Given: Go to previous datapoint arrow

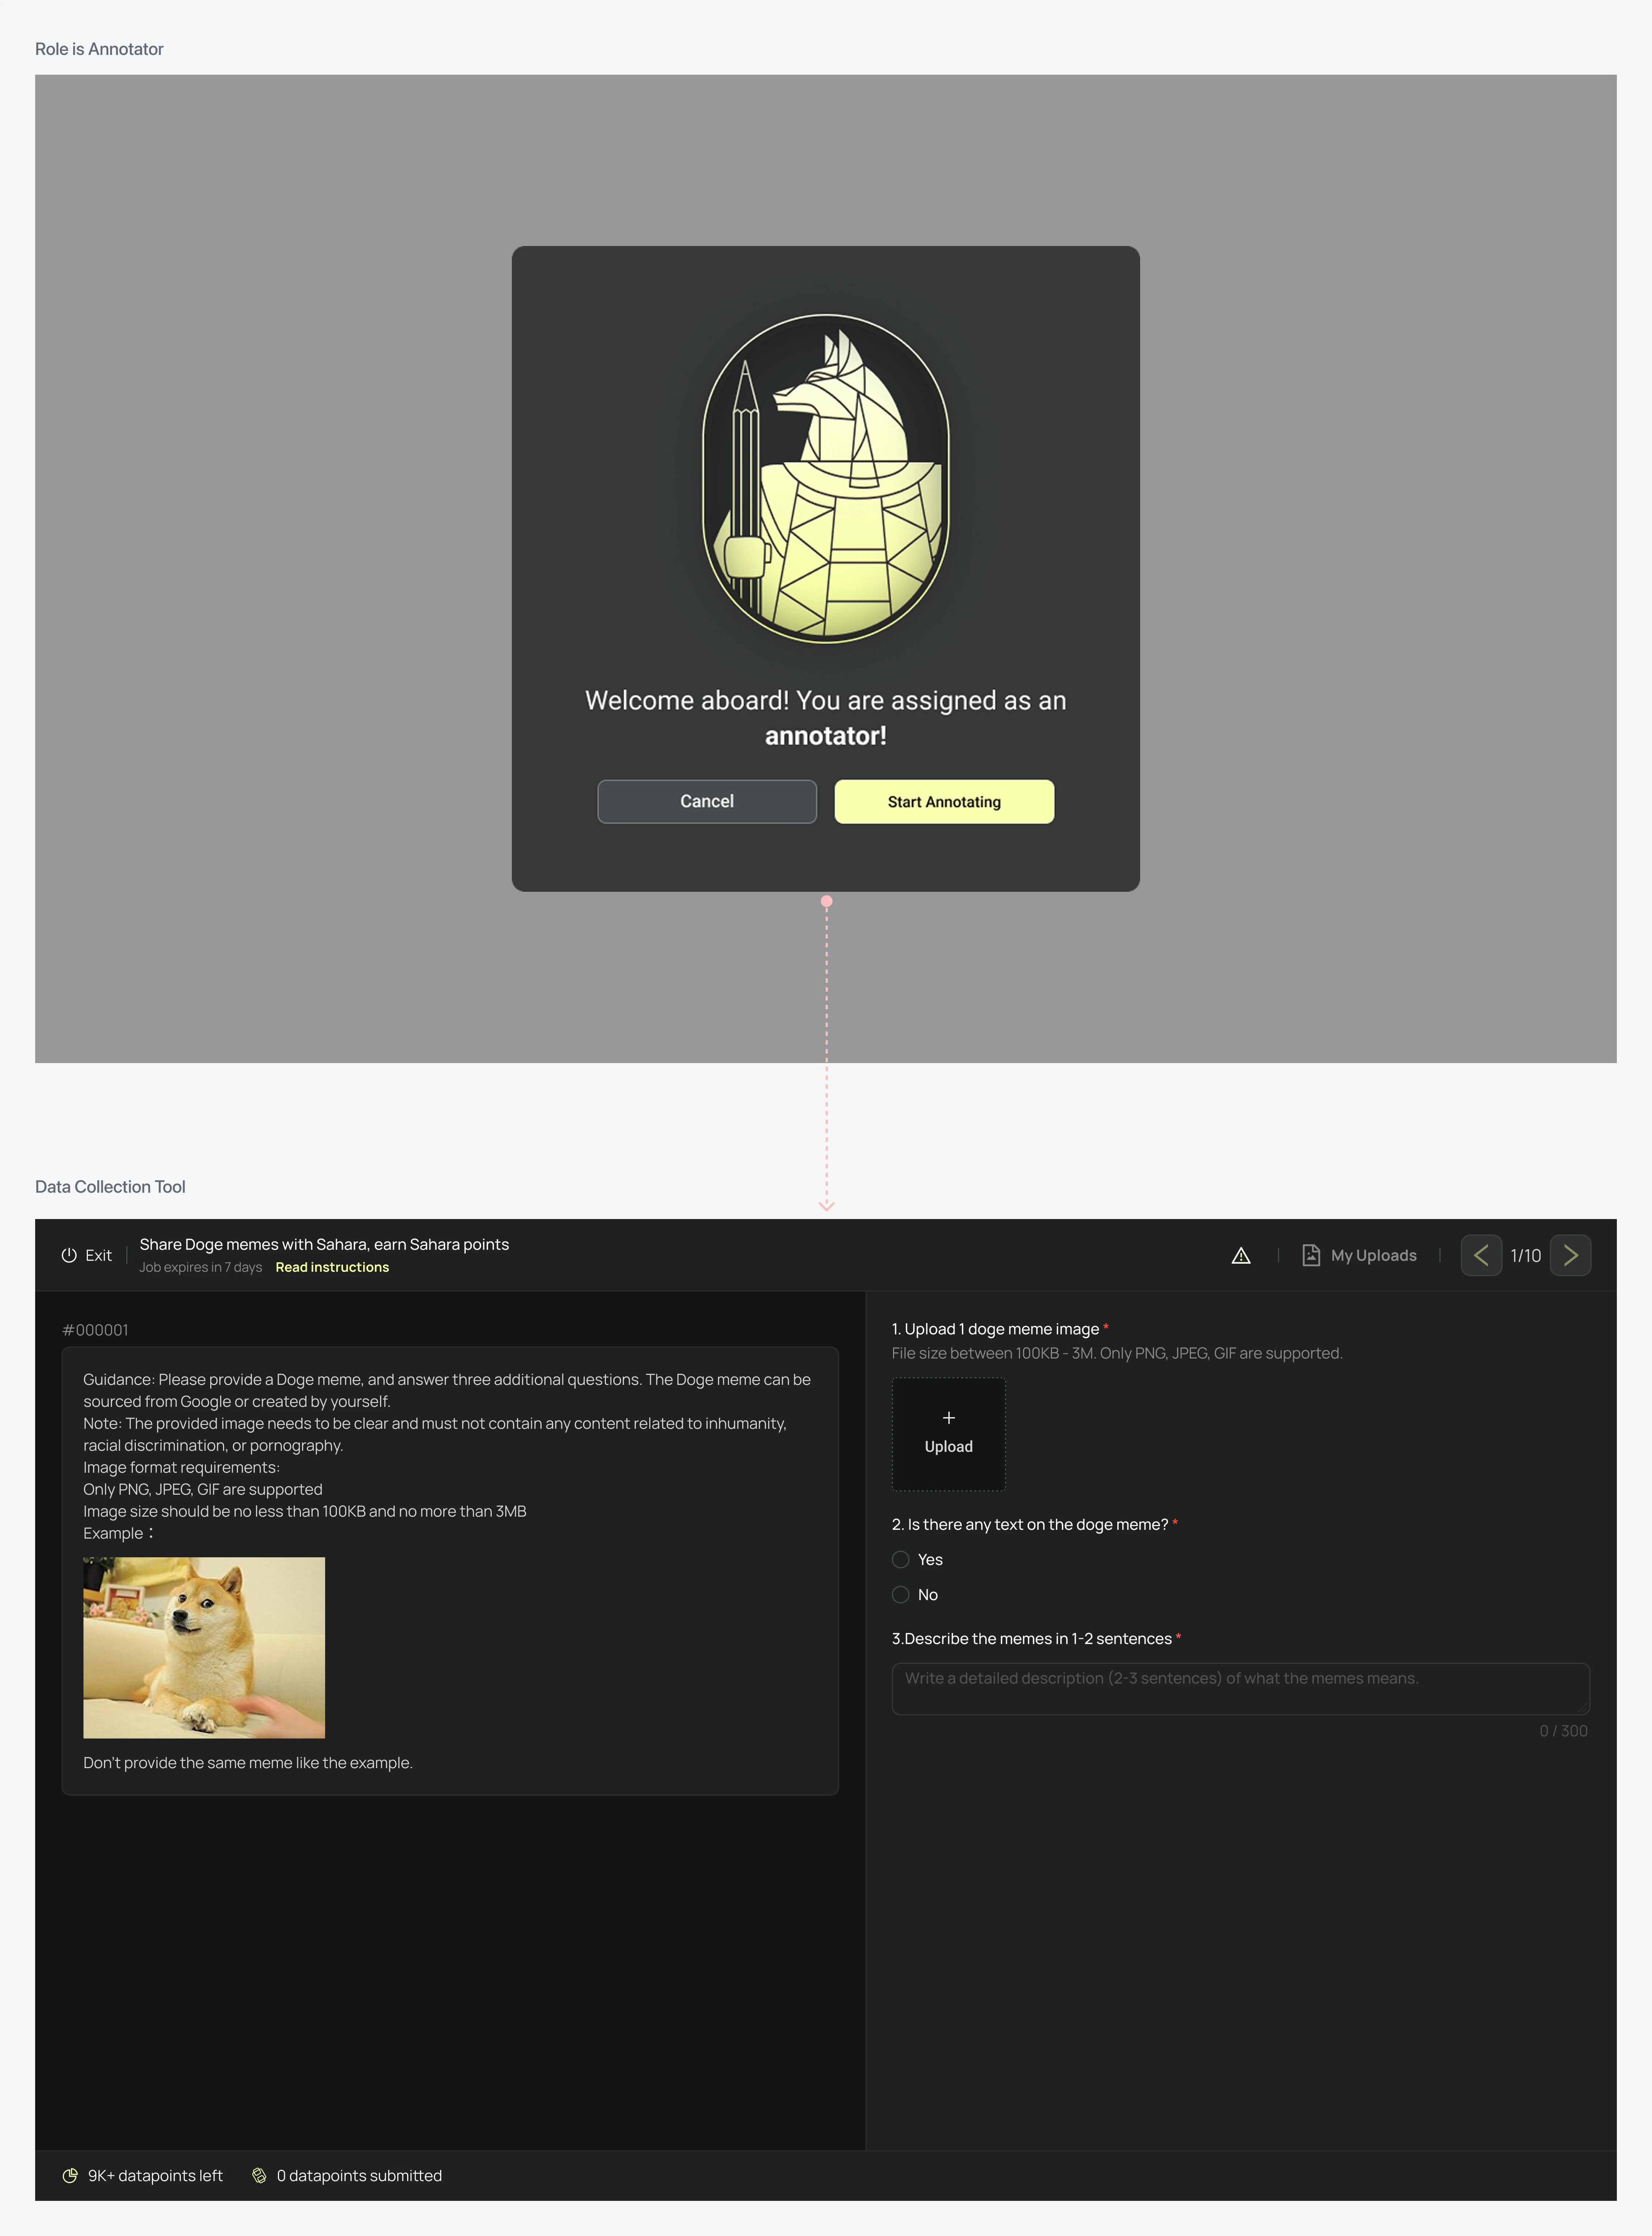Looking at the screenshot, I should click(1481, 1255).
